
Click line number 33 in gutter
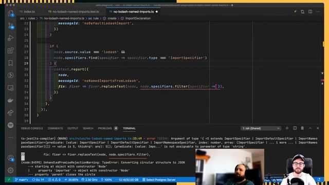26,86
